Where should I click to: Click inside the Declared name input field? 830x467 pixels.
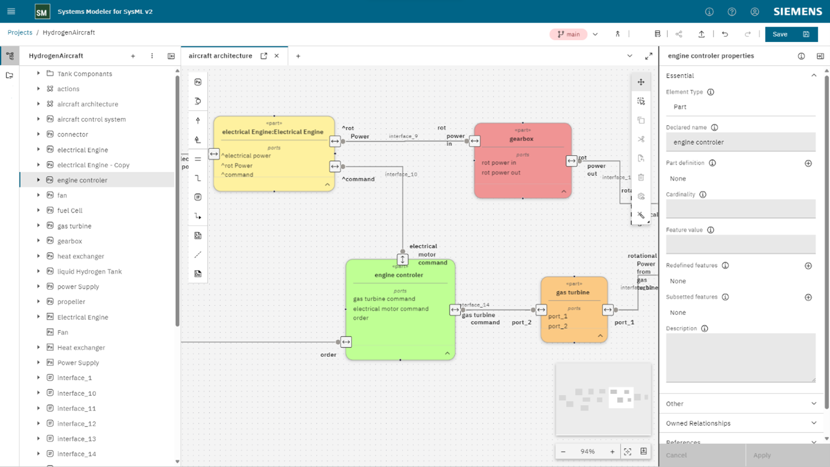(x=741, y=142)
